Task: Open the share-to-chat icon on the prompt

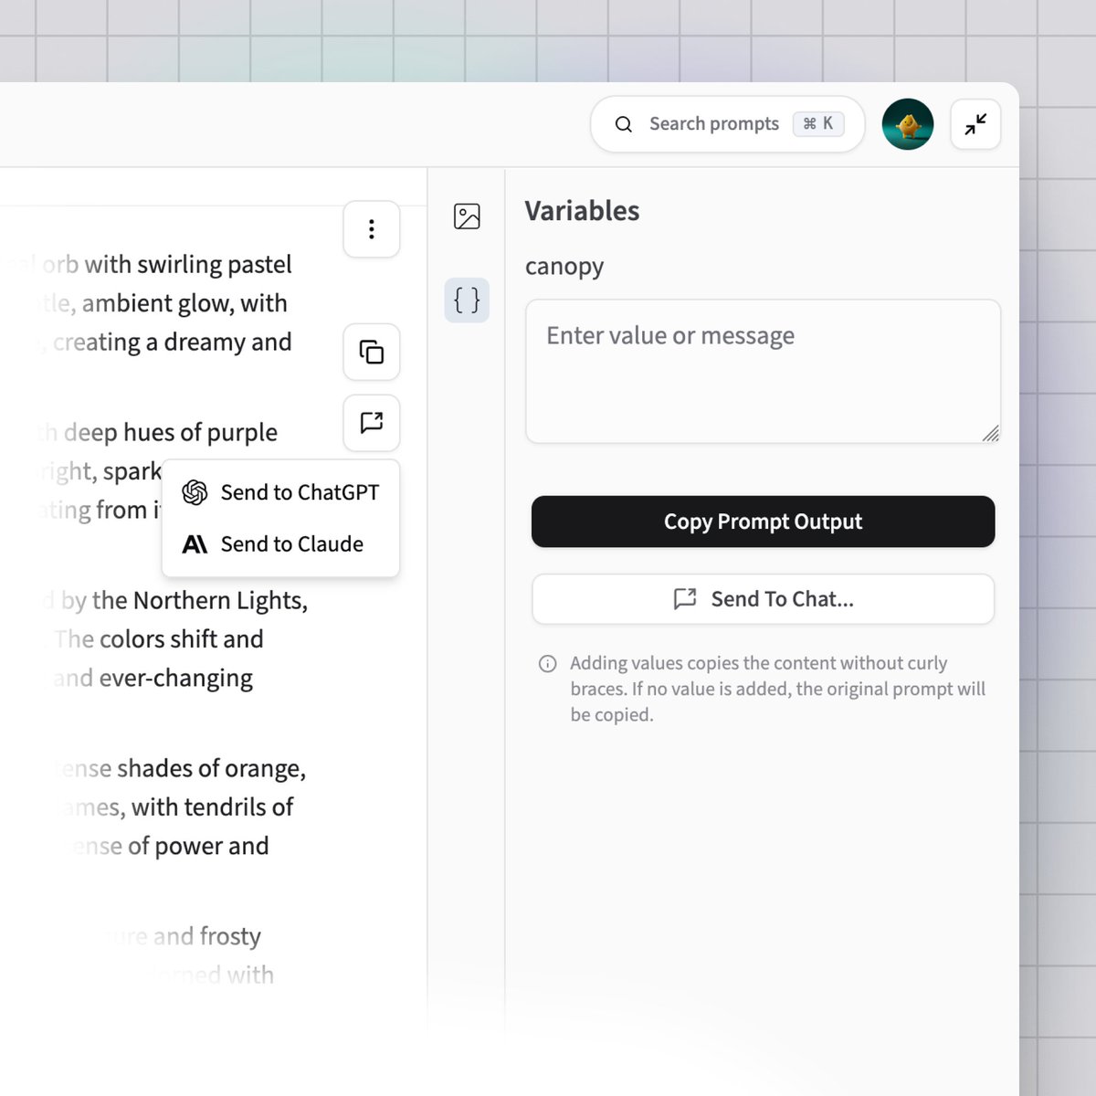Action: [371, 423]
